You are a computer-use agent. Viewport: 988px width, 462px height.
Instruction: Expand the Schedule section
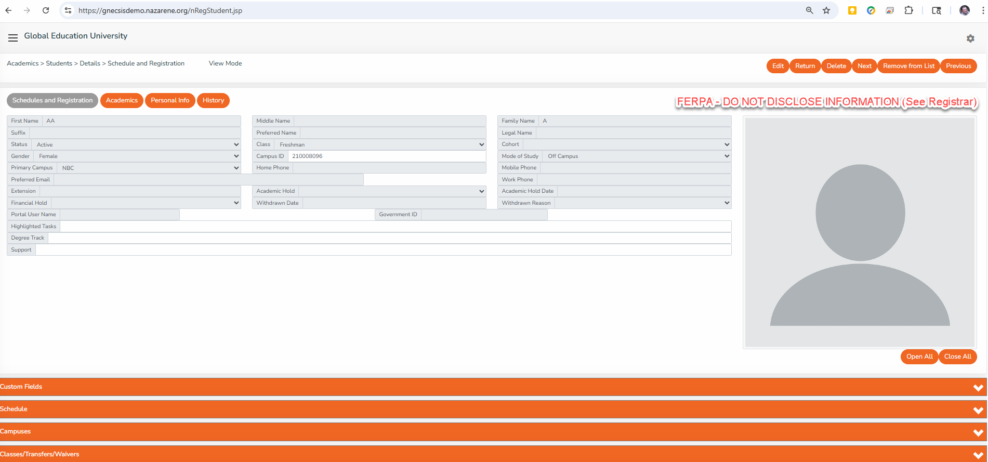point(493,410)
